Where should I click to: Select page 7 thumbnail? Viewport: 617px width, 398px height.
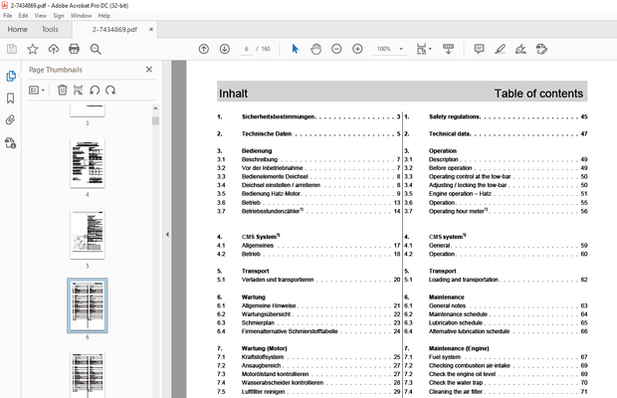[x=88, y=375]
